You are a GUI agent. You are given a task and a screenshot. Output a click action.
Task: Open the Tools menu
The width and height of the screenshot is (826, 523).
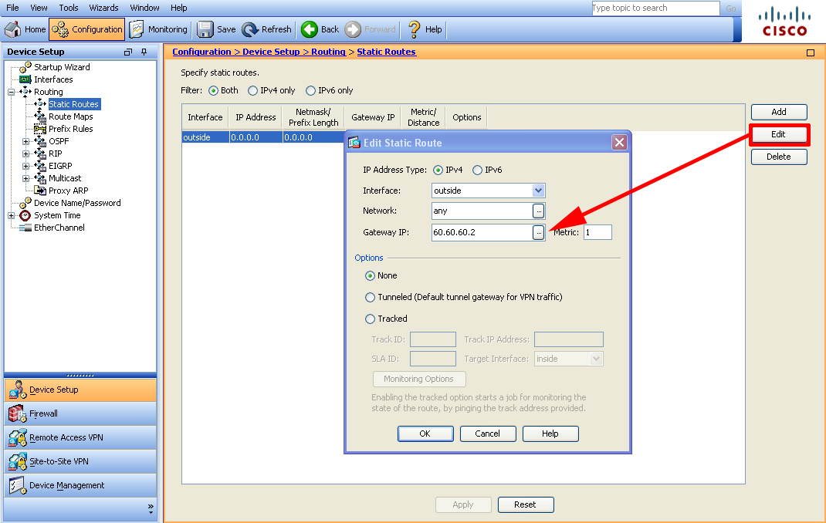pos(69,8)
